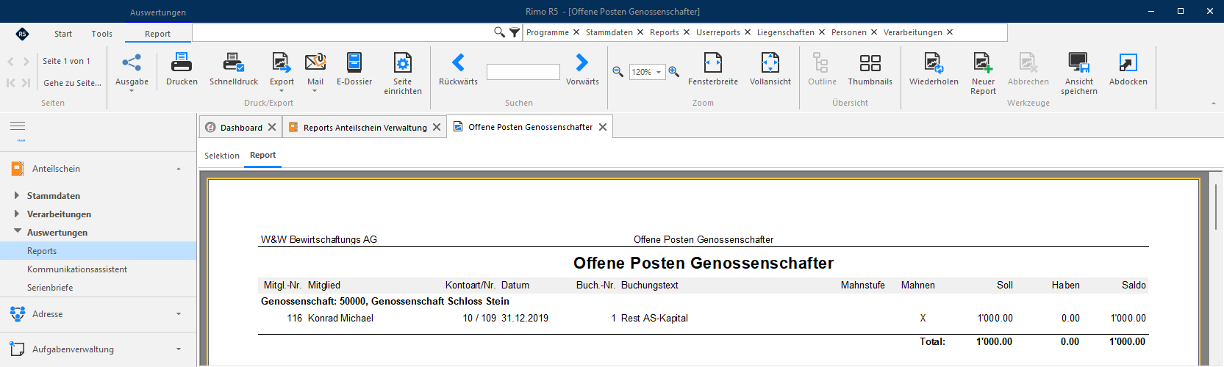Open the Tools ribbon tab

102,34
